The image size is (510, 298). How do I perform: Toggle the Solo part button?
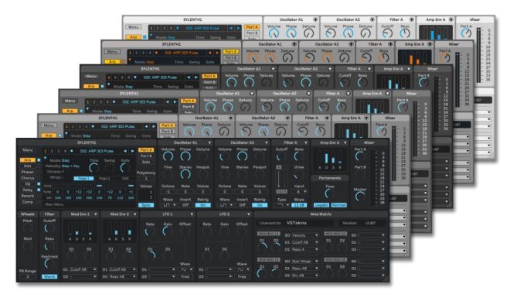coord(146,162)
